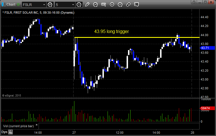The width and height of the screenshot is (216, 136).
Task: Click the 44.40 price axis label
Action: 204,17
